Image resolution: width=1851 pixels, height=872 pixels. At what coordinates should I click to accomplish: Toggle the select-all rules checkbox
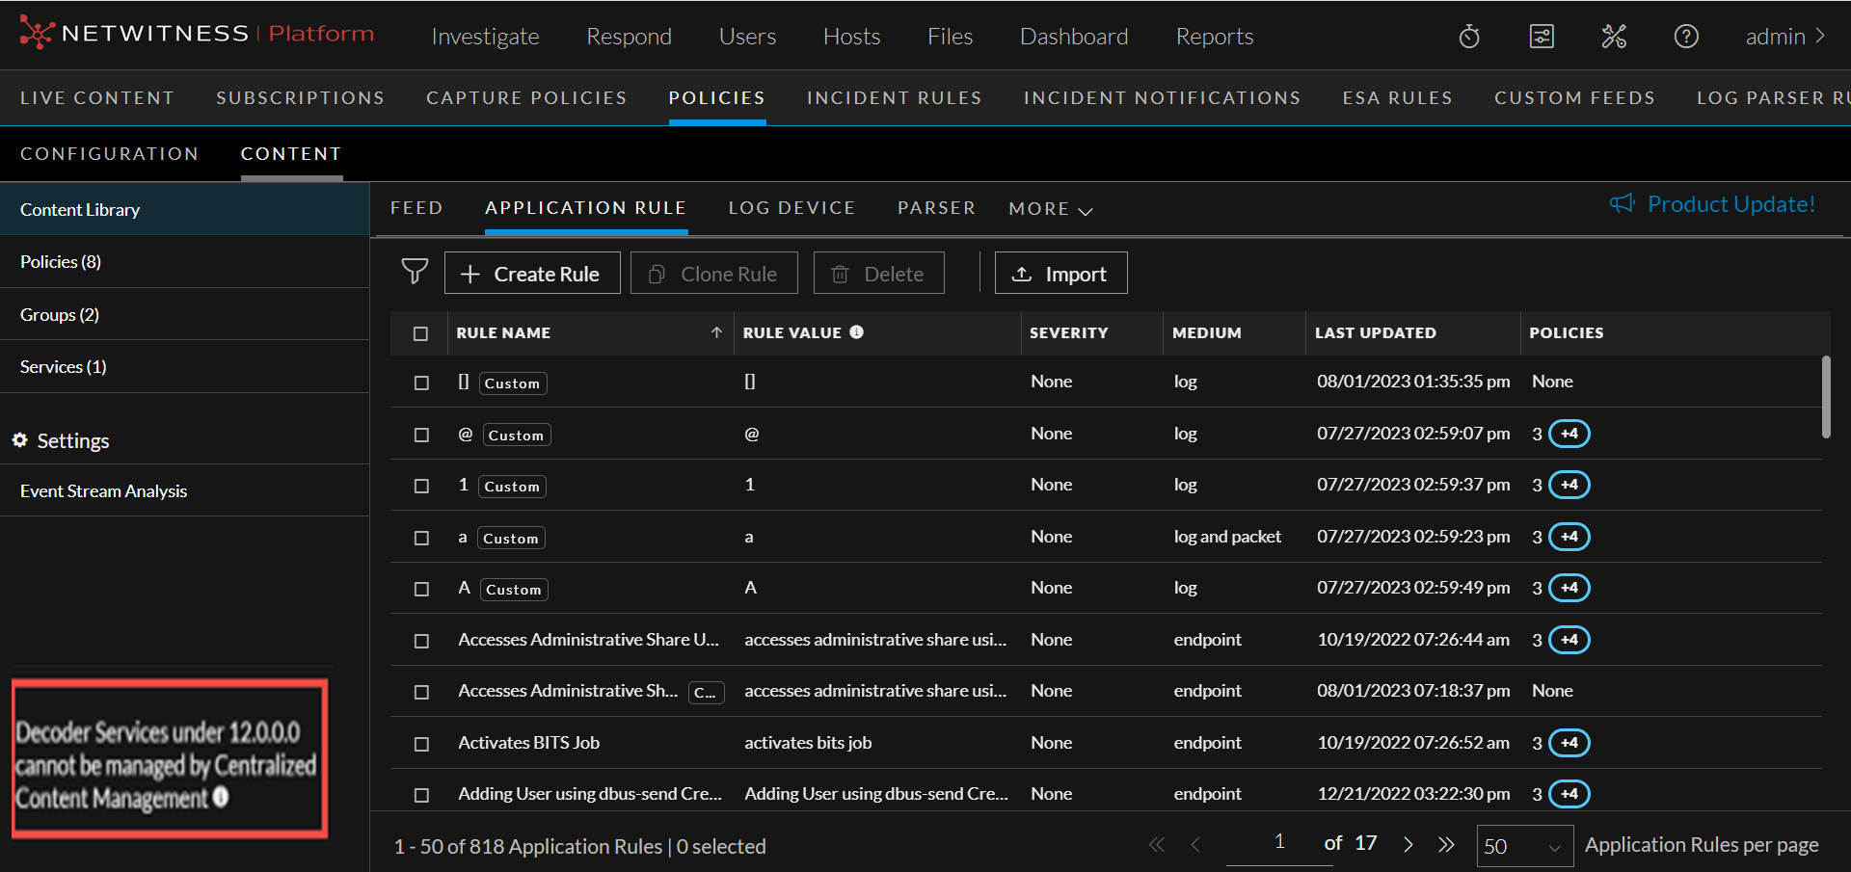coord(420,333)
